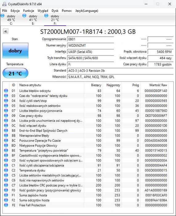Click the blue 'dobry' health status button

pos(15,51)
